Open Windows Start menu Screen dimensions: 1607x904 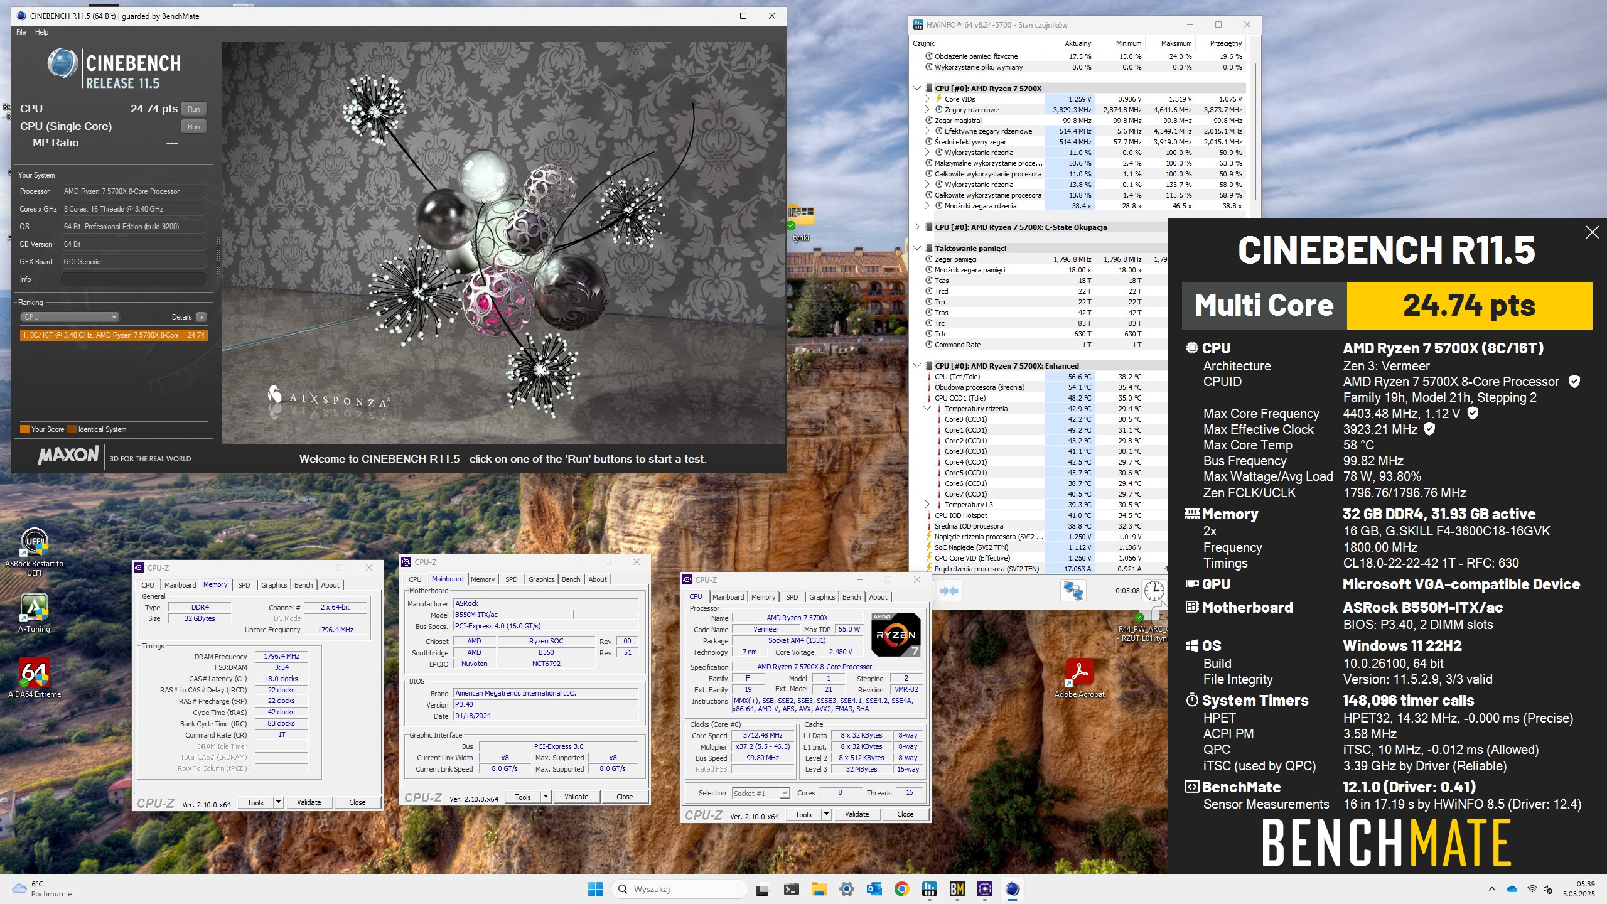point(594,889)
